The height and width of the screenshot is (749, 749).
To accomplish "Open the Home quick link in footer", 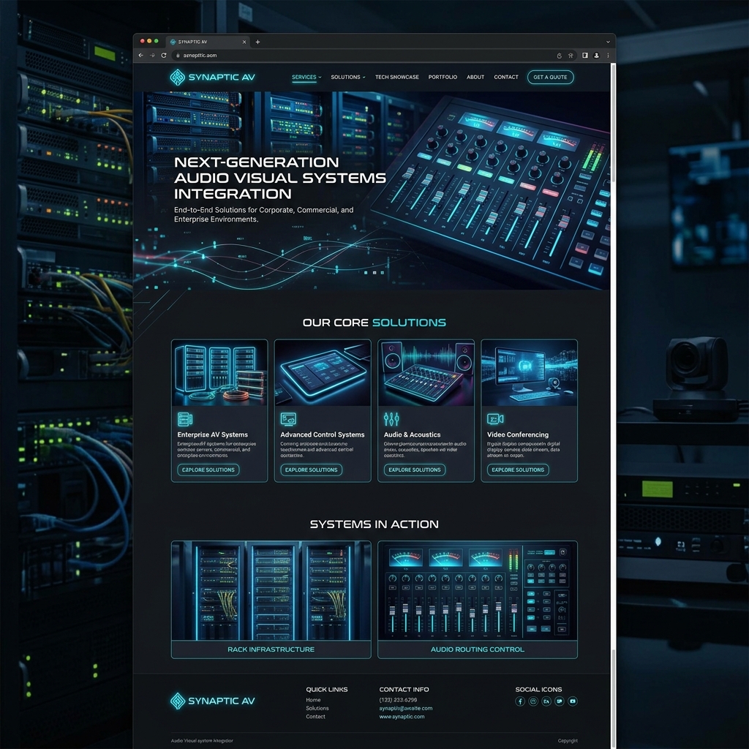I will click(x=313, y=700).
